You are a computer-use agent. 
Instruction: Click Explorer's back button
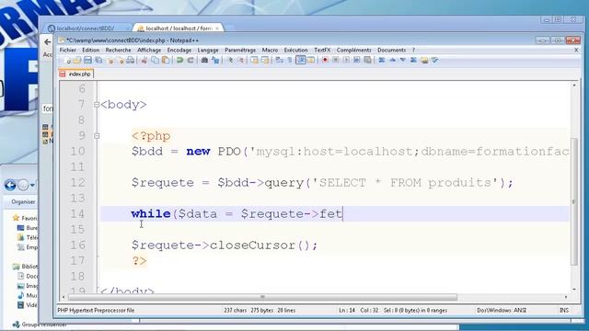(x=10, y=185)
